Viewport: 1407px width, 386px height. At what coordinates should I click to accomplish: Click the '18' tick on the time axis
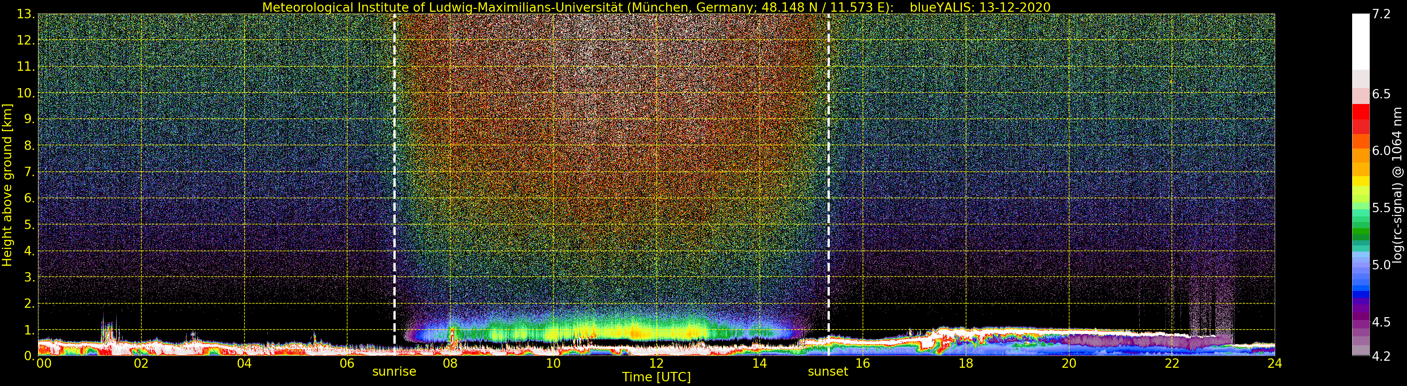tap(966, 363)
